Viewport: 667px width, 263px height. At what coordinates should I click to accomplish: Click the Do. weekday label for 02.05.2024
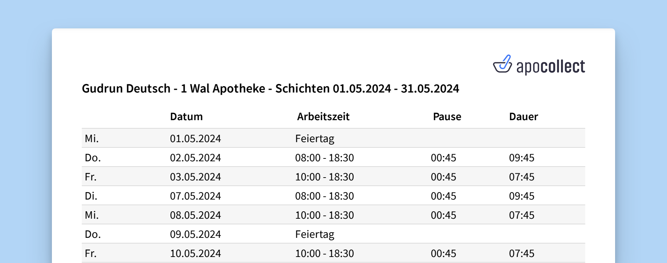(93, 158)
